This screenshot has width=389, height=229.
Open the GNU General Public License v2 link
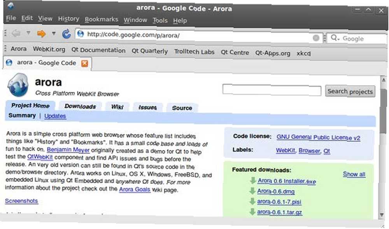click(318, 137)
